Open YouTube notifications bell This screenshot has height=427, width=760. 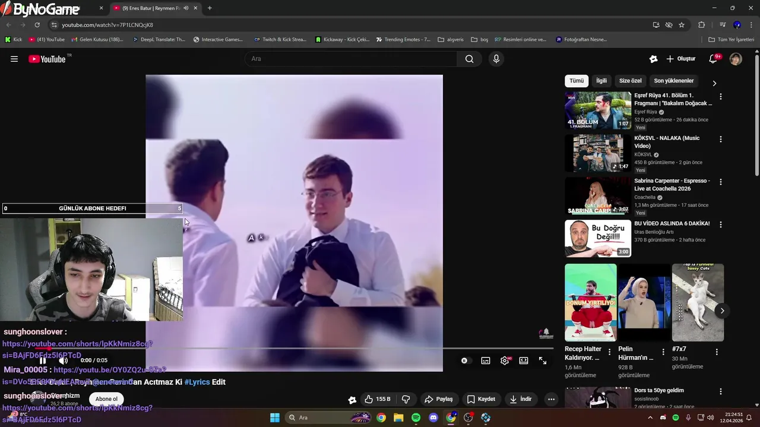[x=714, y=59]
